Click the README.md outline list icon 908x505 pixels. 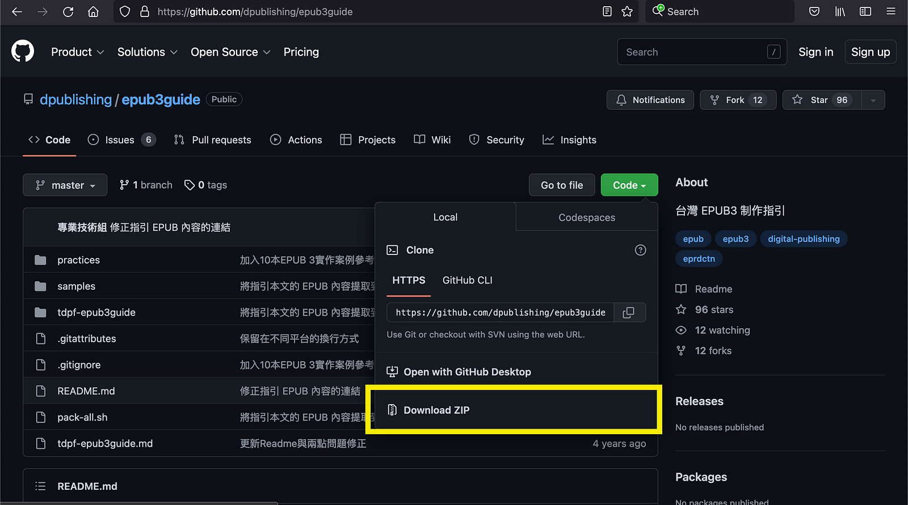coord(40,486)
